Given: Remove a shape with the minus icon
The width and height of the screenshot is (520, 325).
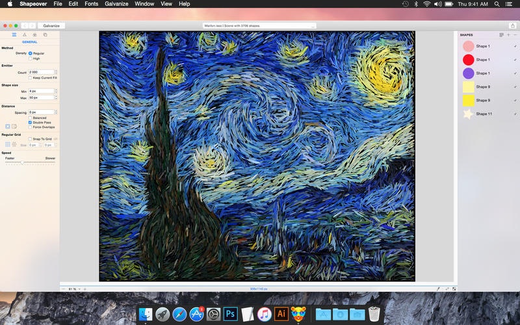Looking at the screenshot, I should tap(515, 35).
